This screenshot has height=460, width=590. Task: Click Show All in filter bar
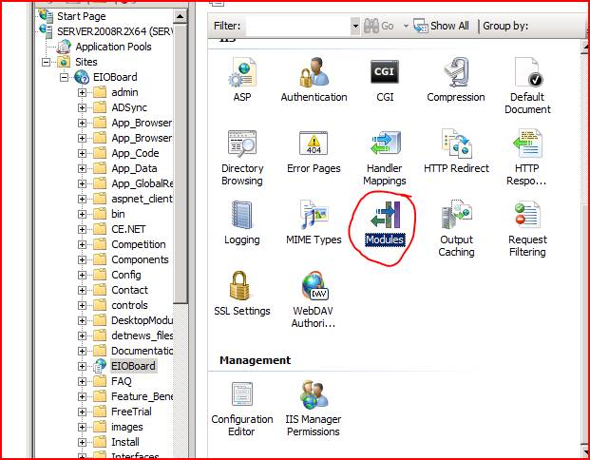[441, 26]
